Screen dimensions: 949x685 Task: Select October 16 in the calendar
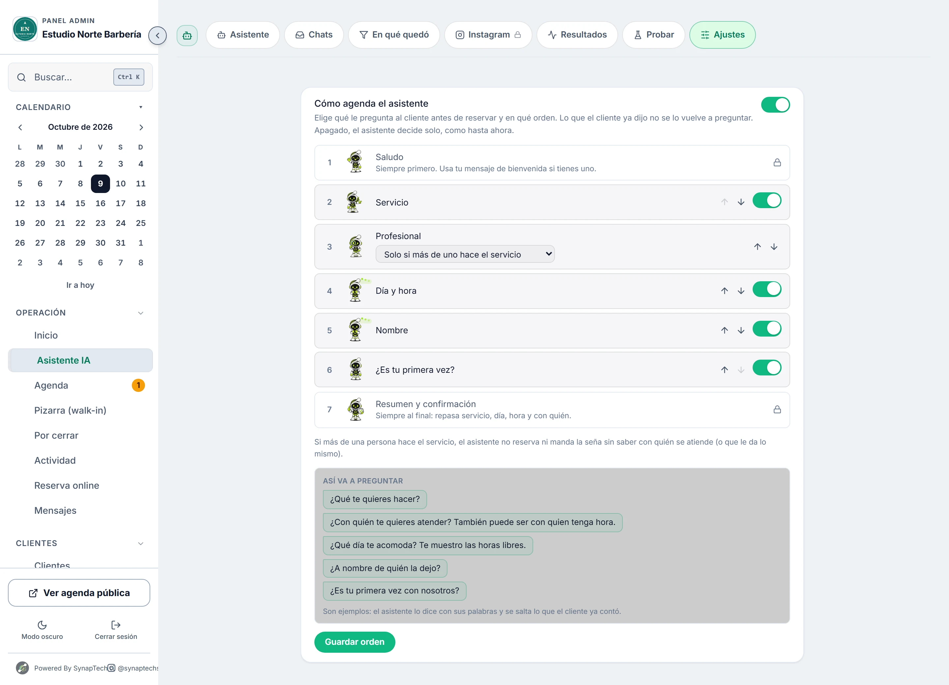point(101,203)
